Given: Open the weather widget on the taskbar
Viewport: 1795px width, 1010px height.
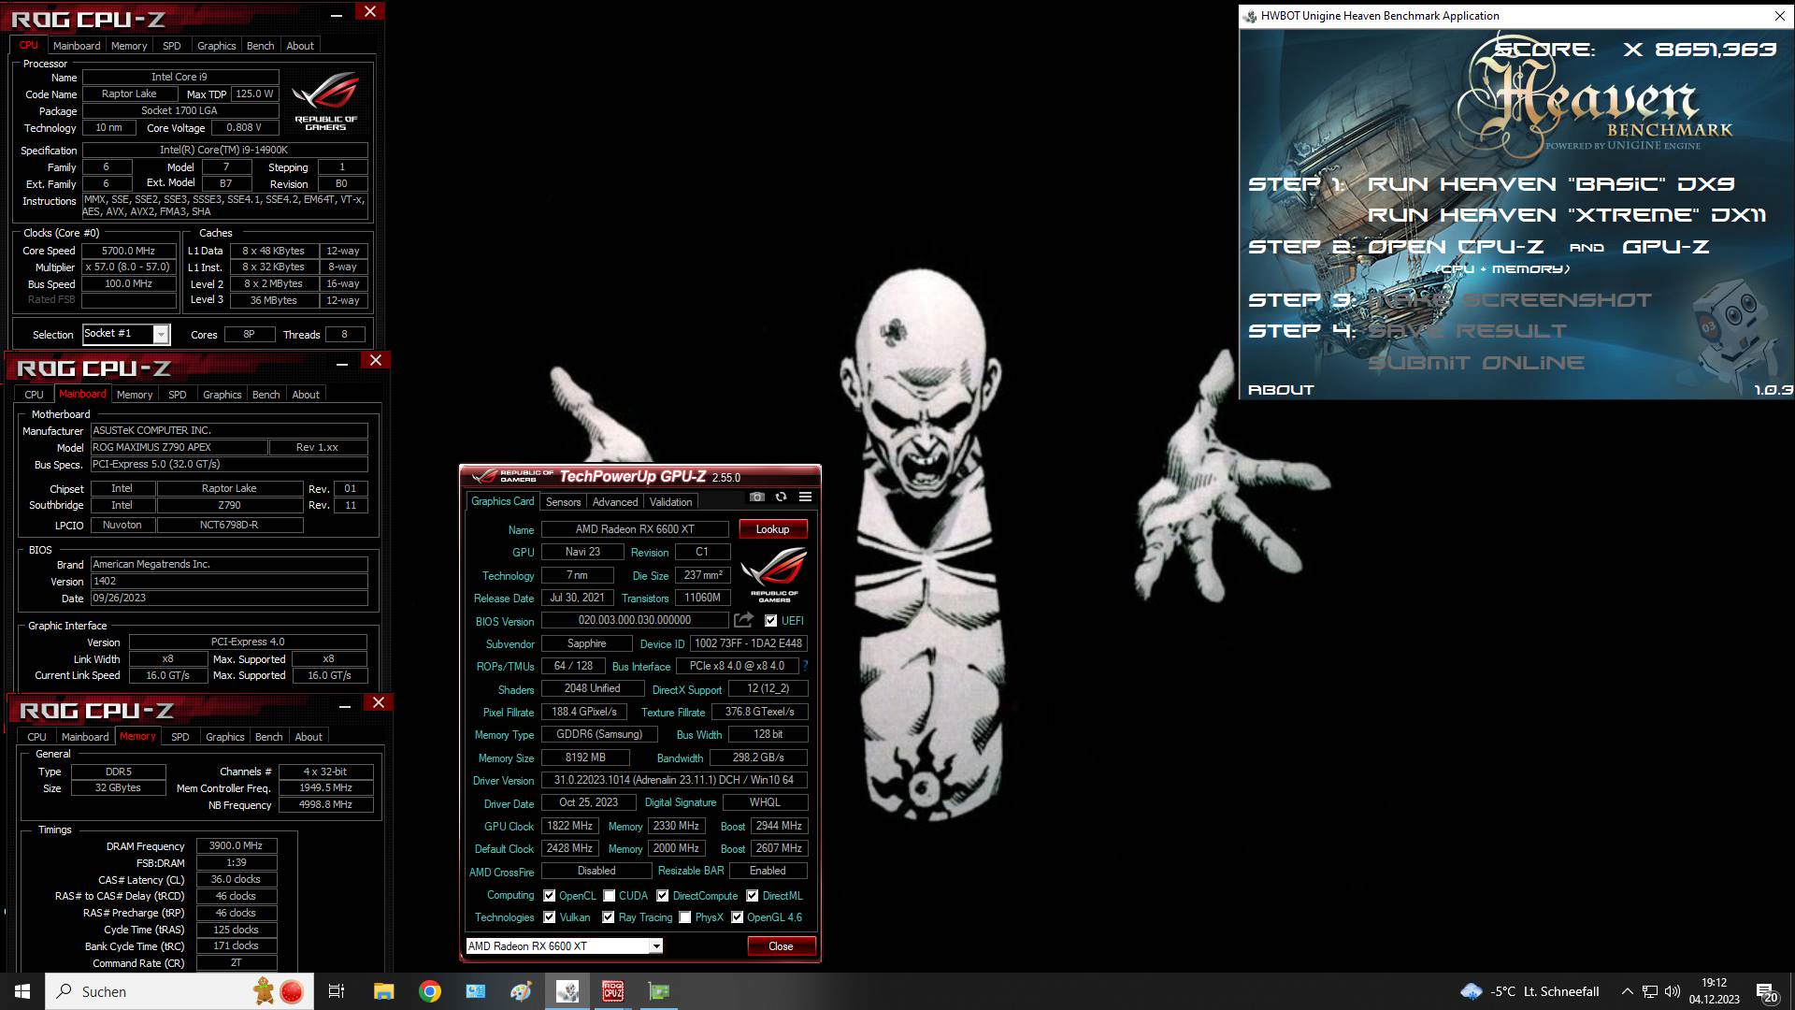Looking at the screenshot, I should (1529, 991).
